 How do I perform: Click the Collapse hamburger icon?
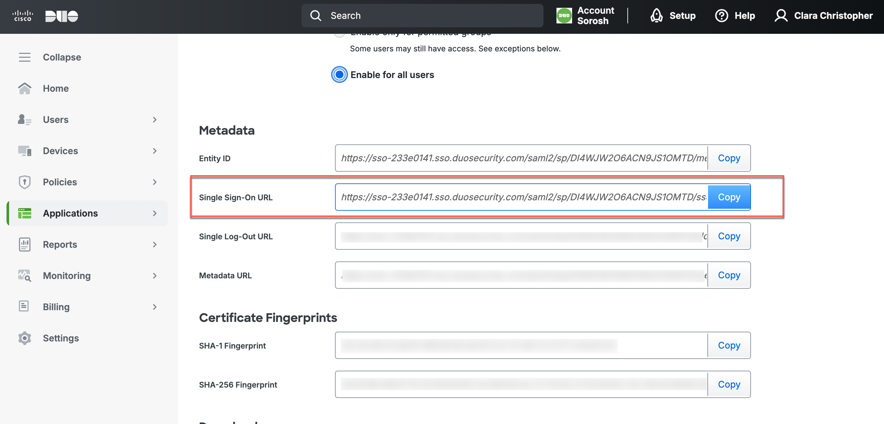(x=24, y=57)
